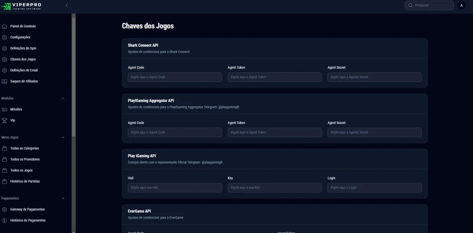Open Chaves dos Jogos menu item

point(23,59)
